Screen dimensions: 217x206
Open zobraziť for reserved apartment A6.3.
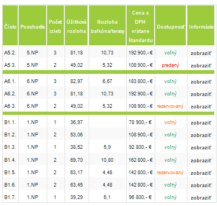201,107
